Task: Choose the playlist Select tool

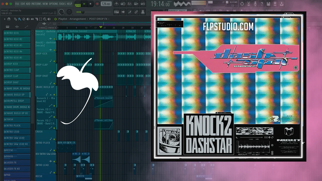Action: 41,19
